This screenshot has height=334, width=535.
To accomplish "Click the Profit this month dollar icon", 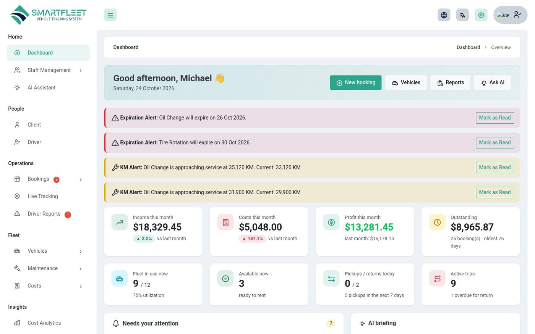I will point(331,222).
